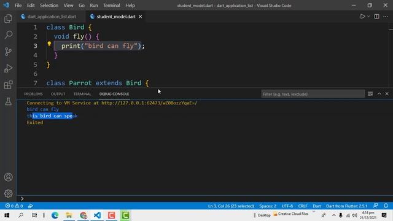393x221 pixels.
Task: Open the Explorer view in activity bar
Action: pyautogui.click(x=8, y=18)
